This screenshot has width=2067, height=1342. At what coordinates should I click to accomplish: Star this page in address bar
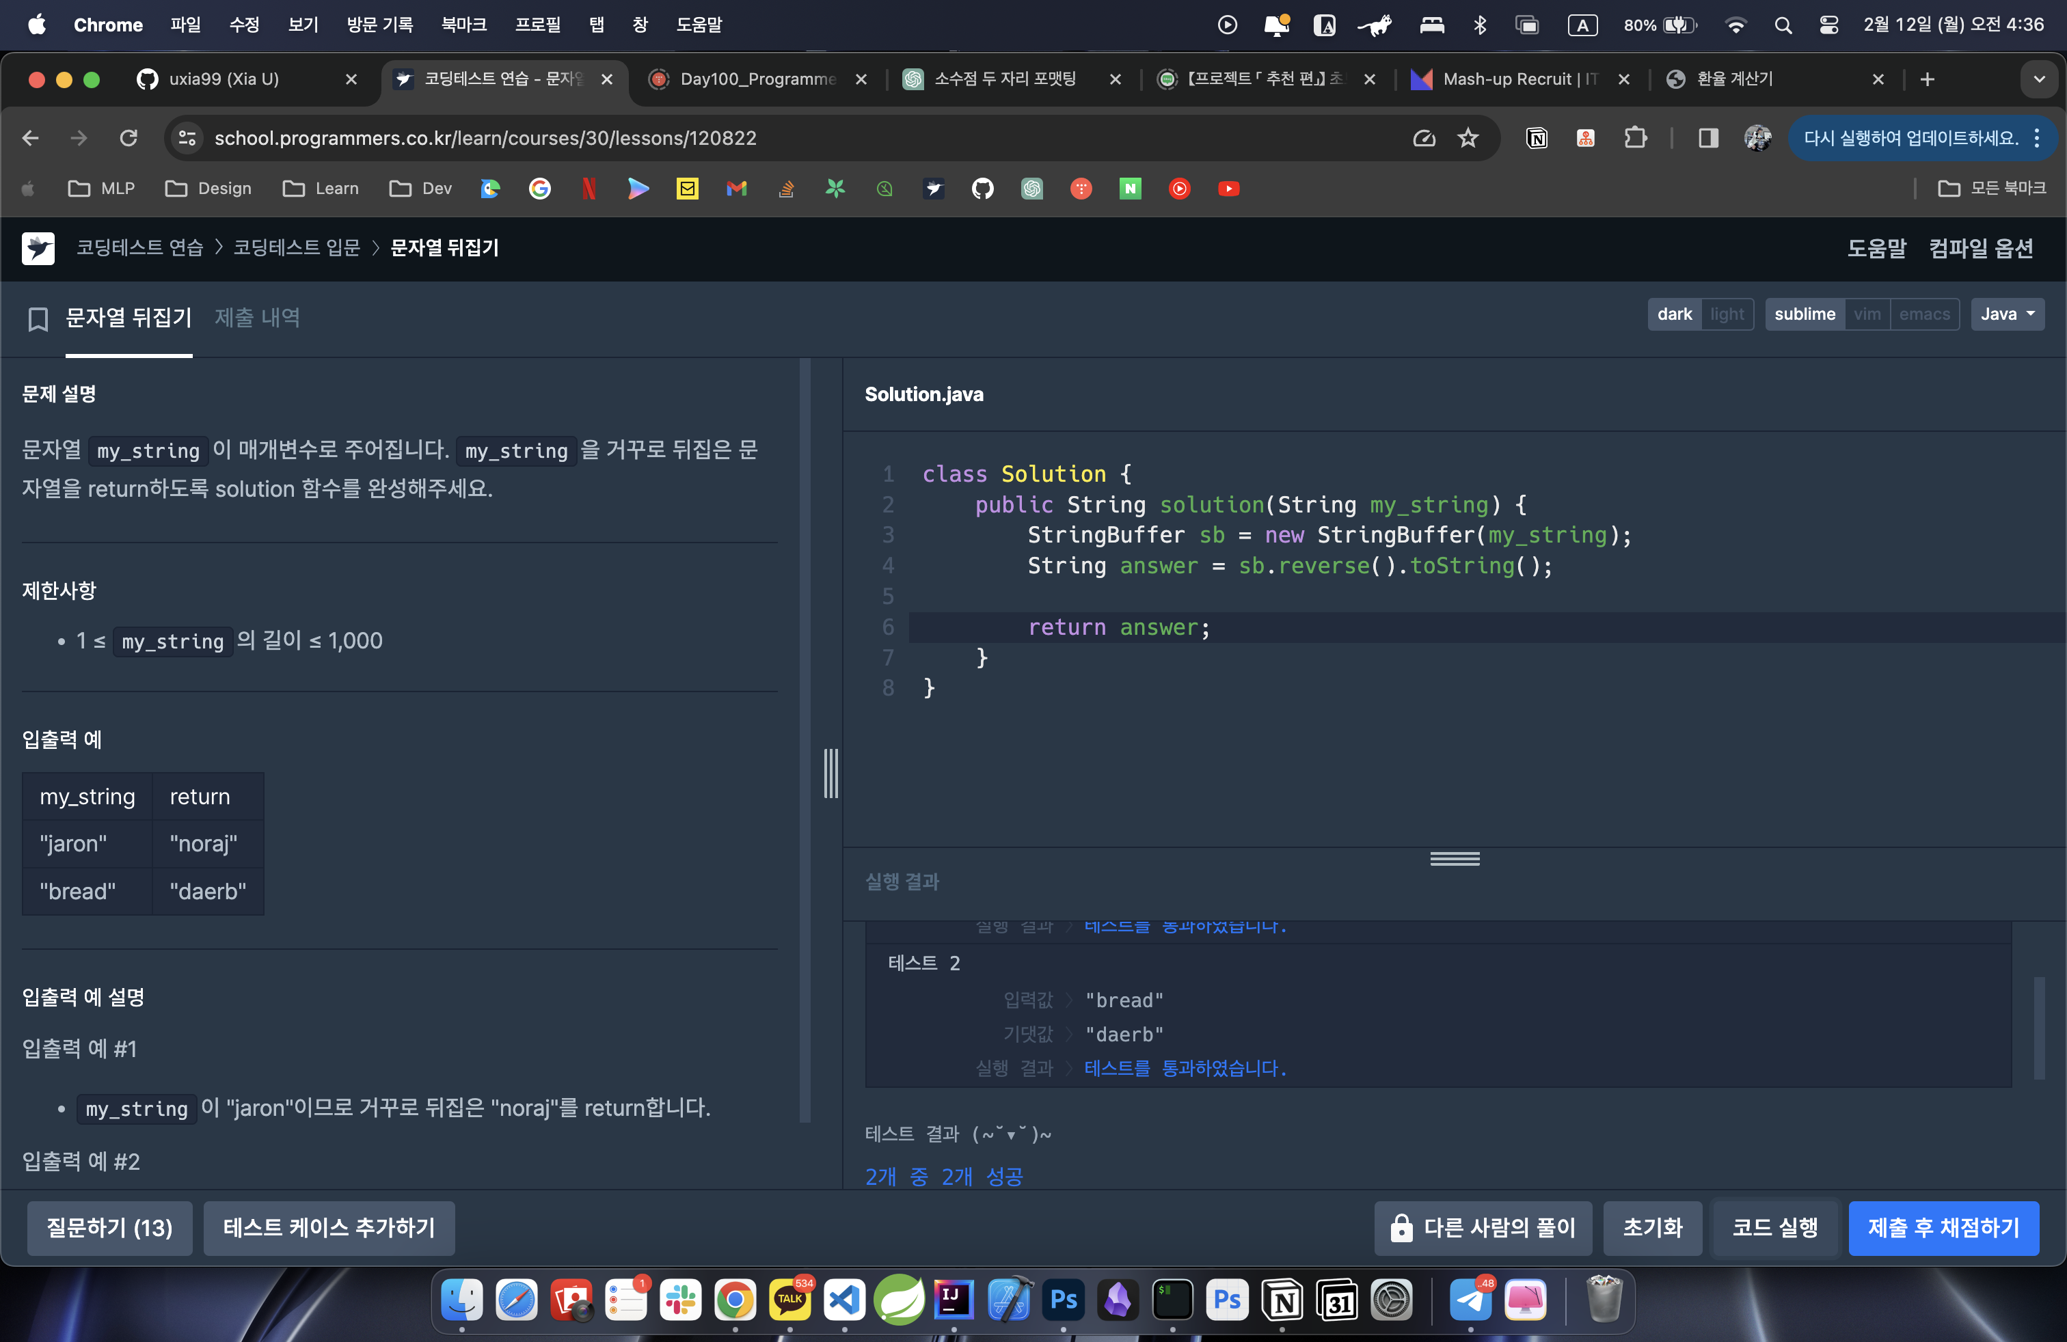(x=1468, y=138)
